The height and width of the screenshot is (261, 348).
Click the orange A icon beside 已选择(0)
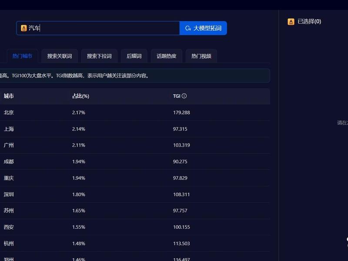[x=291, y=22]
